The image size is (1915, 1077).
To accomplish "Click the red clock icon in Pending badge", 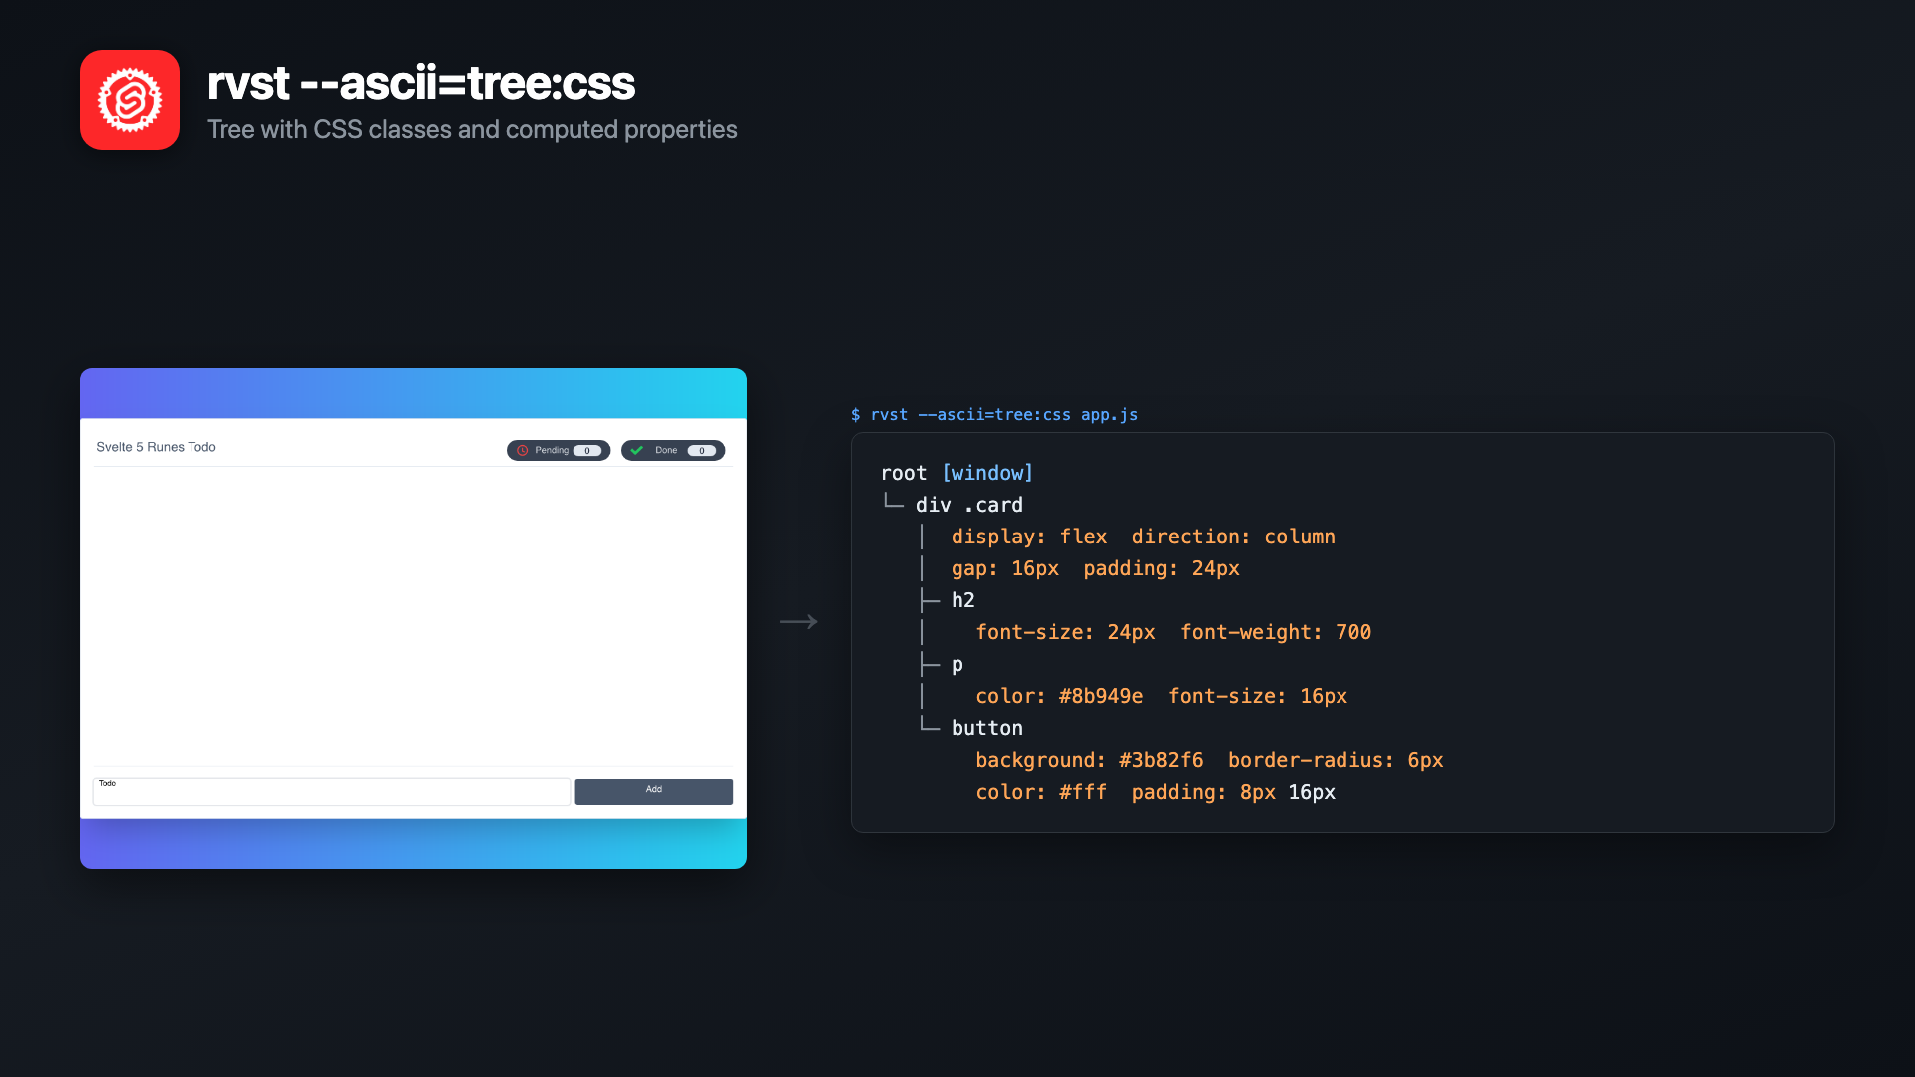I will point(522,451).
